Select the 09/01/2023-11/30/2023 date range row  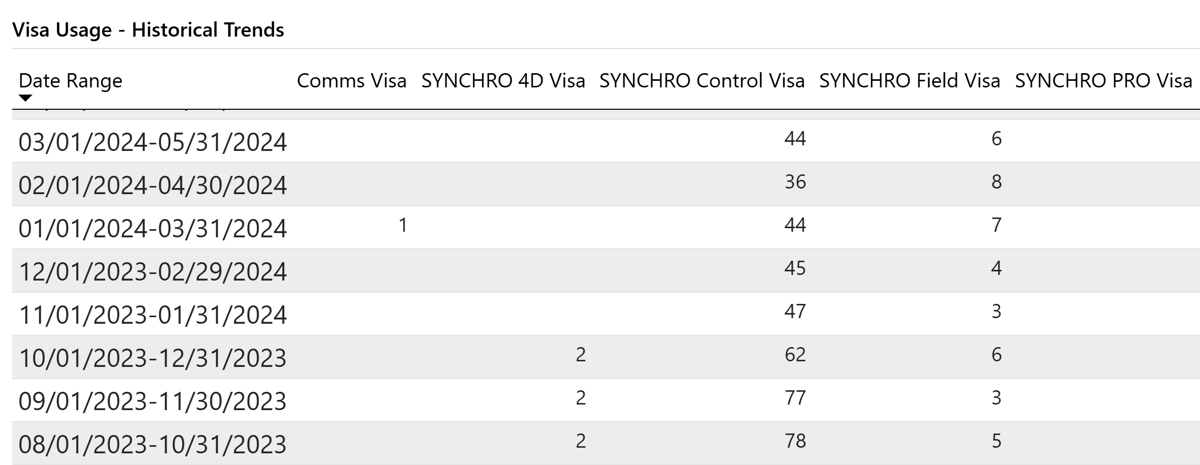tap(153, 401)
